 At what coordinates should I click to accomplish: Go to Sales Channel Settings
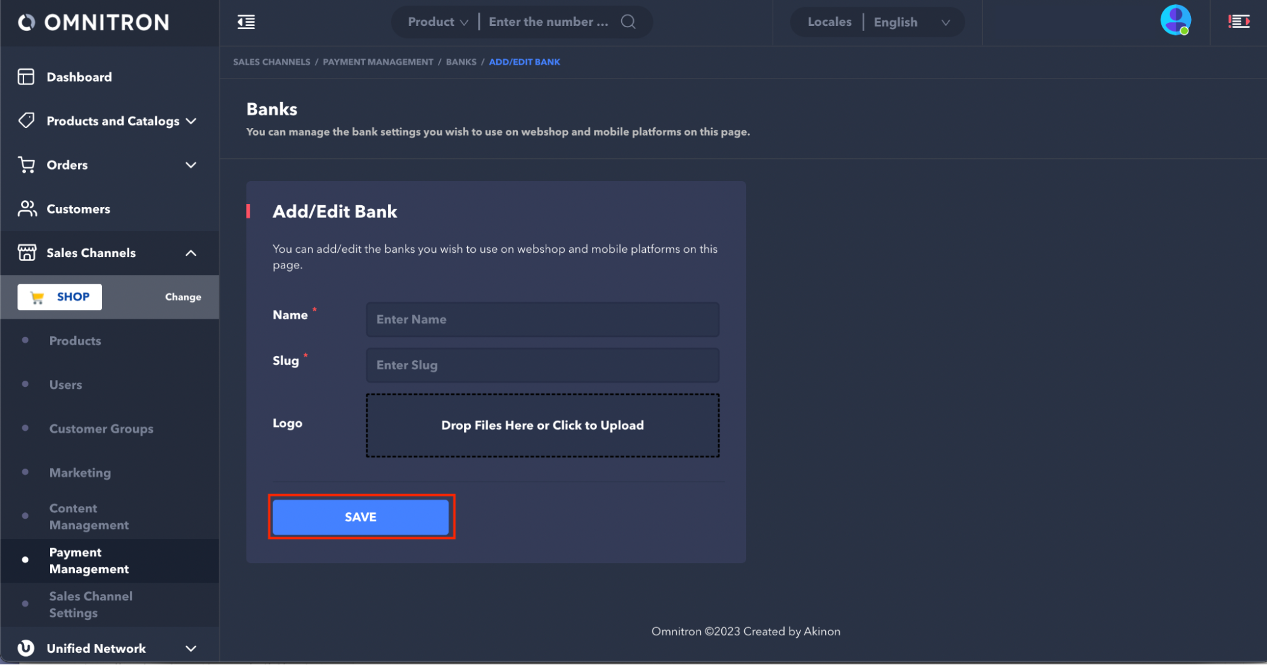click(x=91, y=604)
